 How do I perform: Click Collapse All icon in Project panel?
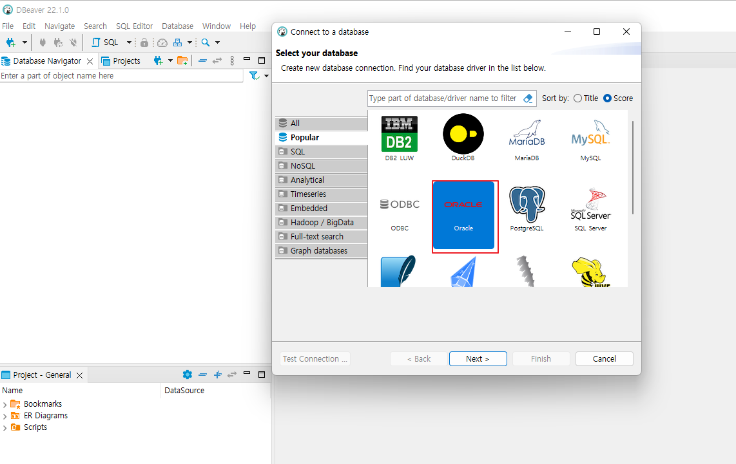[202, 375]
